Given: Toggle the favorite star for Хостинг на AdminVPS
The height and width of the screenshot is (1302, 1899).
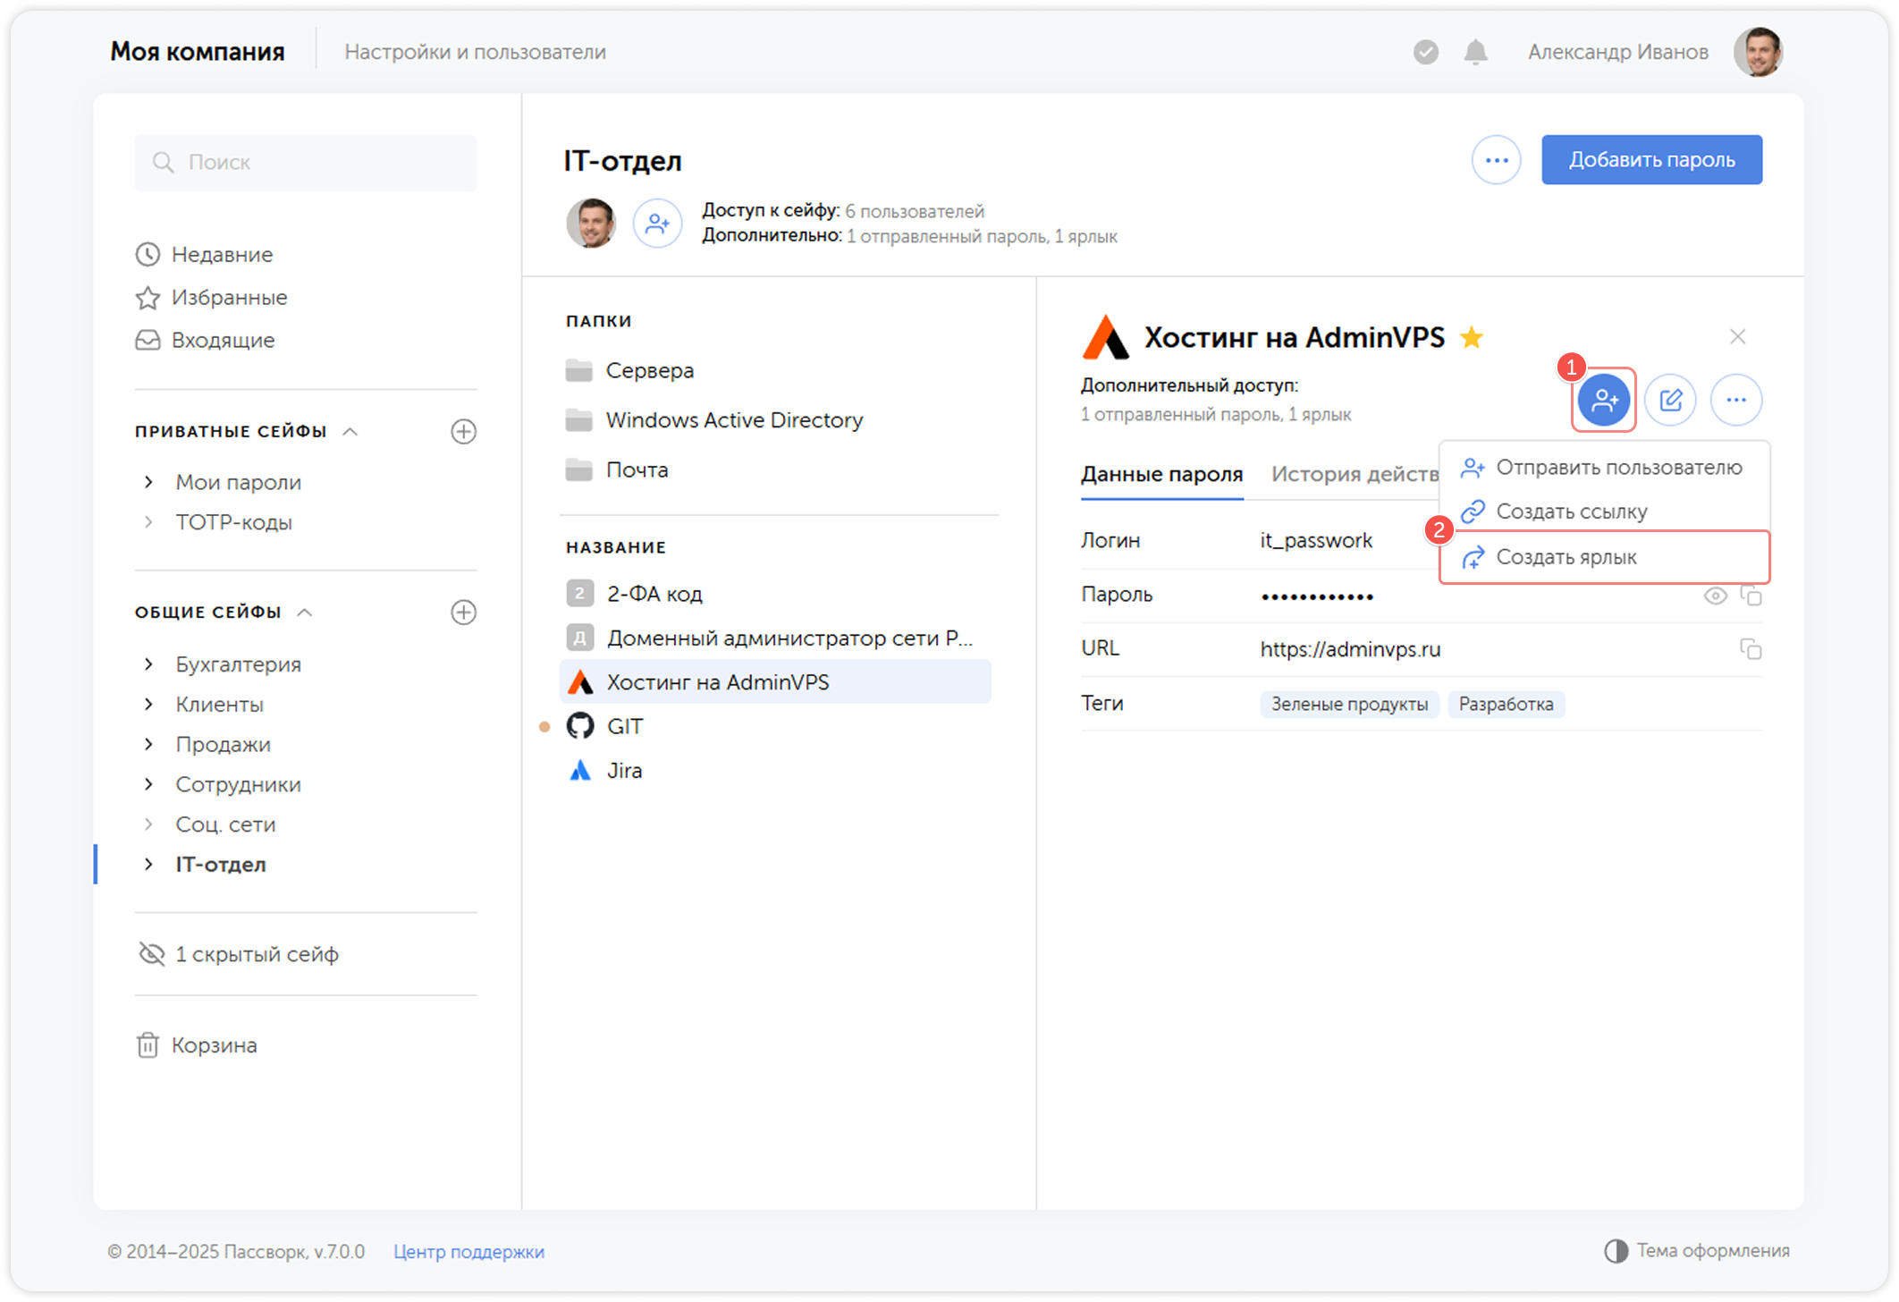Looking at the screenshot, I should point(1471,337).
